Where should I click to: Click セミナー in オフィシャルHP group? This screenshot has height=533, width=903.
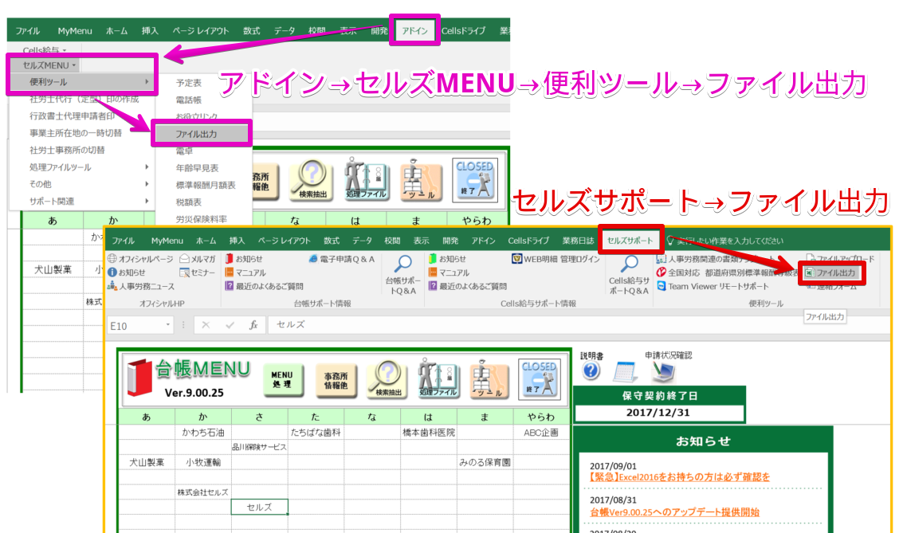pyautogui.click(x=198, y=272)
